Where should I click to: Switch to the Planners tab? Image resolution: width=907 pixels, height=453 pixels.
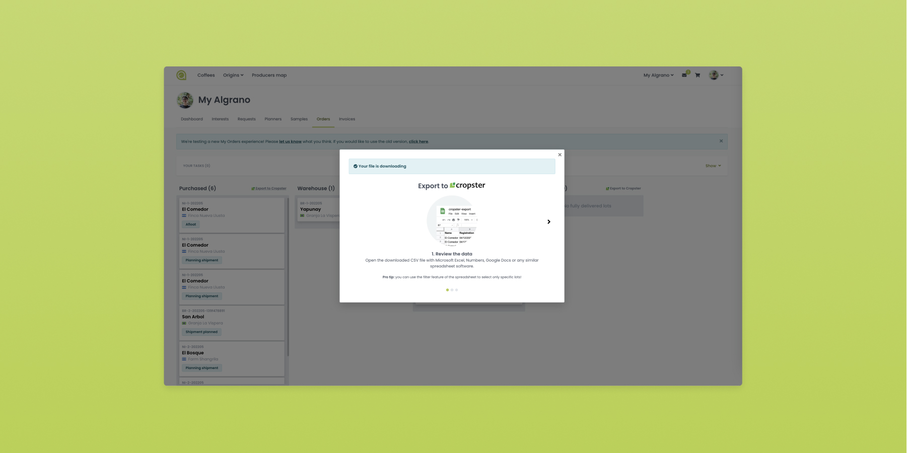pos(273,119)
